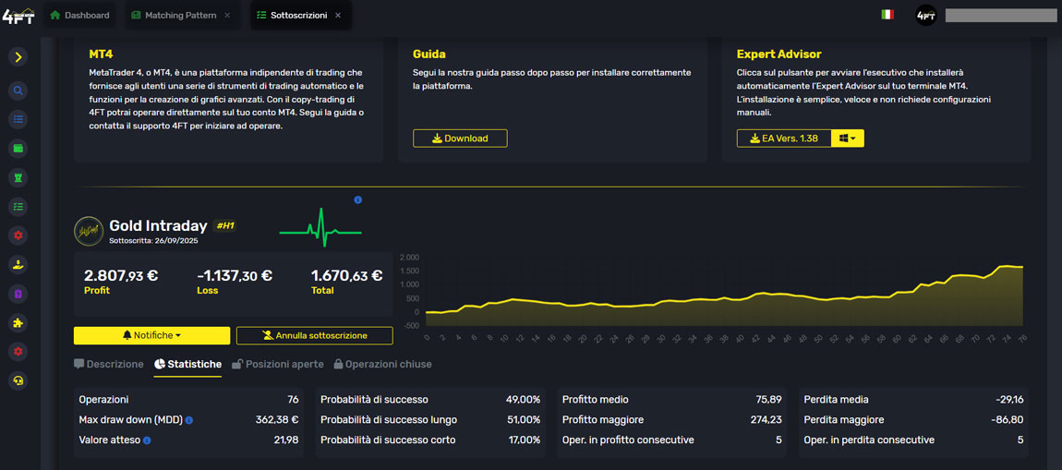The image size is (1062, 470).
Task: Click Probabilità di successo lungo row
Action: pos(430,420)
